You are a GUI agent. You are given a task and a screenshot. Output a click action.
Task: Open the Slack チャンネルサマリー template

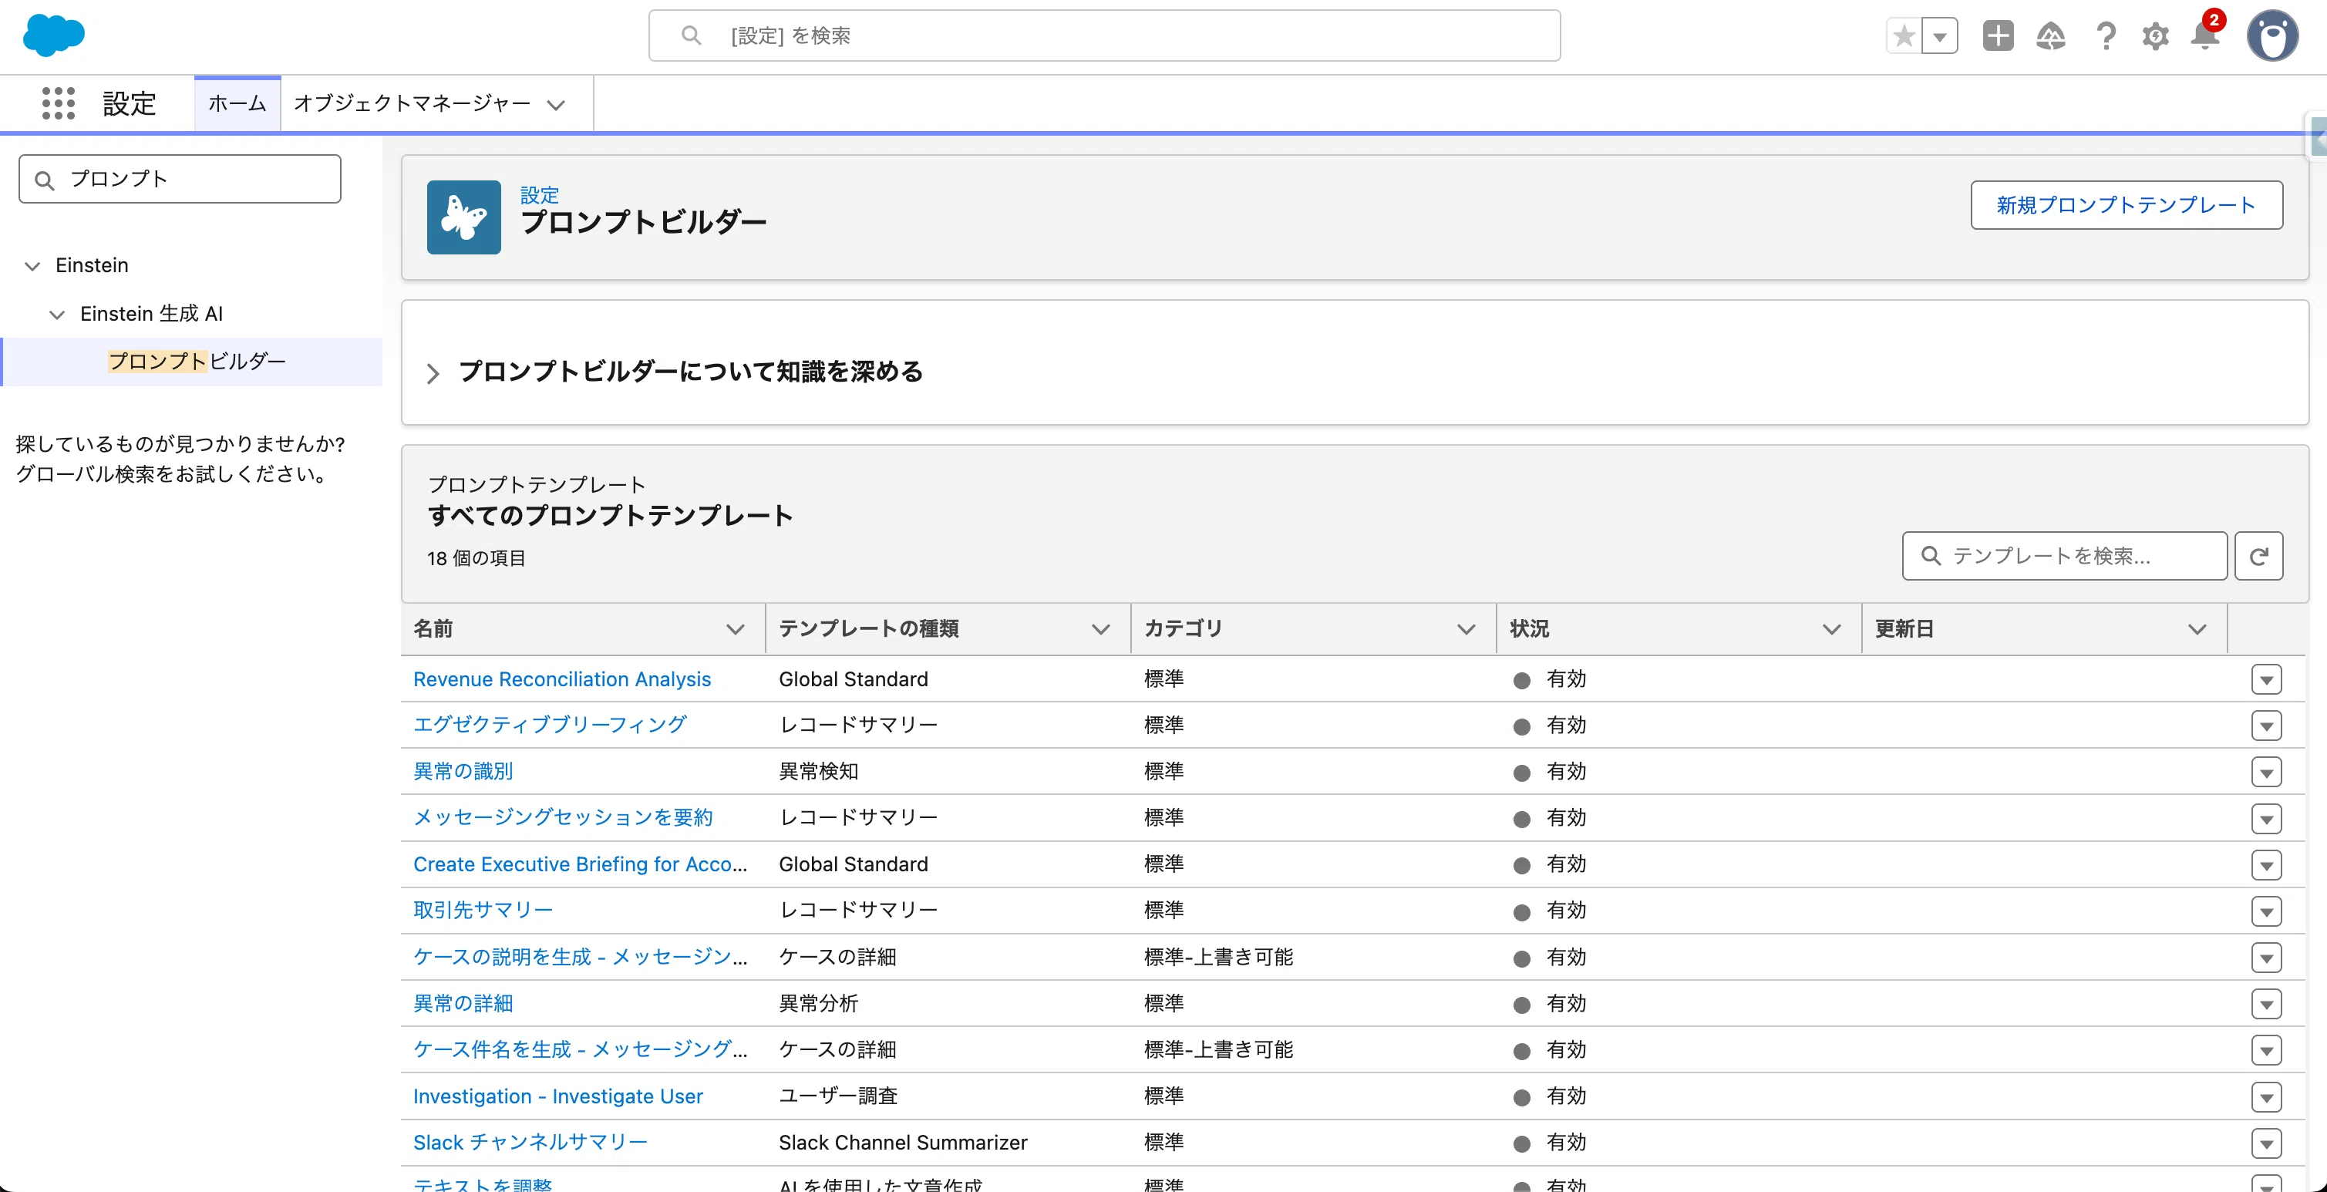pyautogui.click(x=530, y=1143)
